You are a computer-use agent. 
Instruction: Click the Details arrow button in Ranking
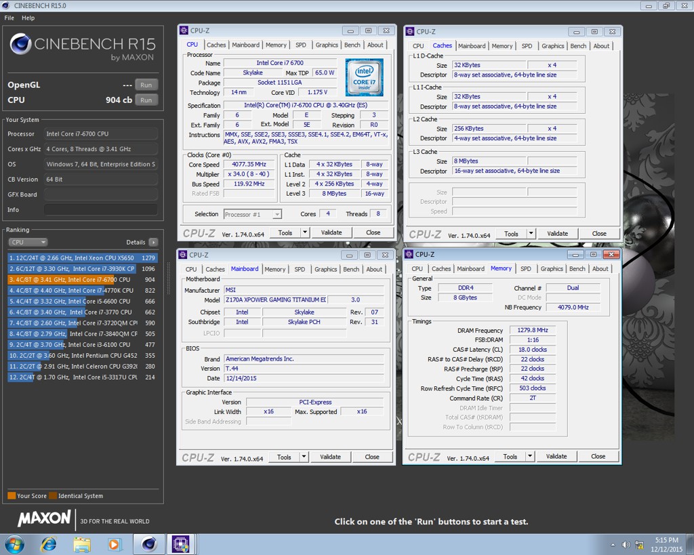pos(153,242)
